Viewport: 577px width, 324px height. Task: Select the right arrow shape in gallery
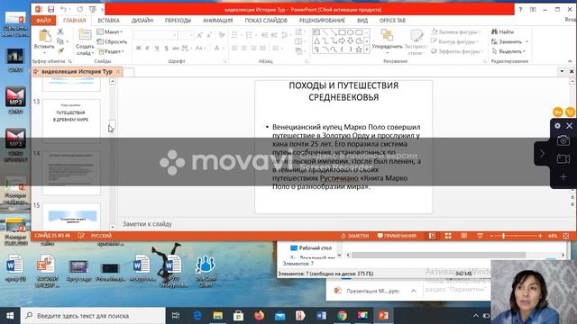tap(342, 40)
